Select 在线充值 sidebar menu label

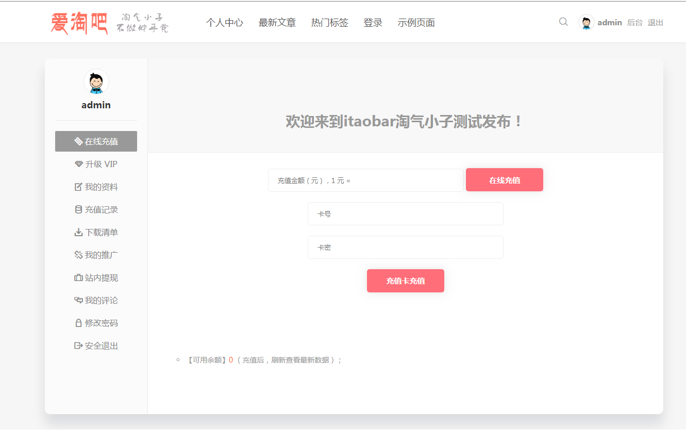click(102, 141)
